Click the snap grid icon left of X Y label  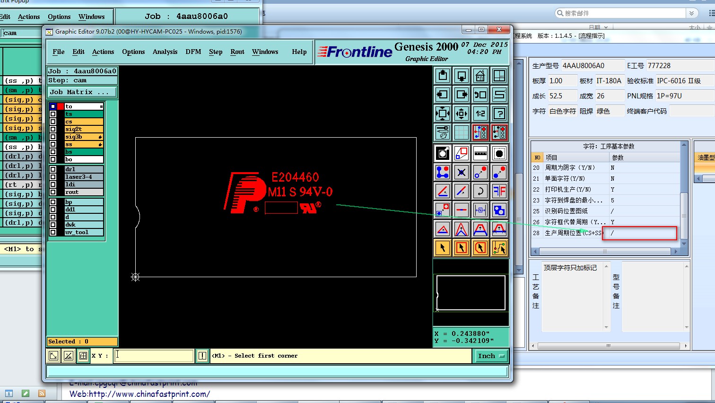83,356
